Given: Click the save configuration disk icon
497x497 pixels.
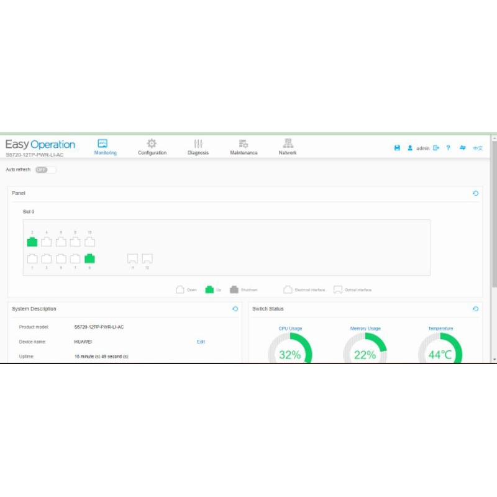Looking at the screenshot, I should point(397,148).
